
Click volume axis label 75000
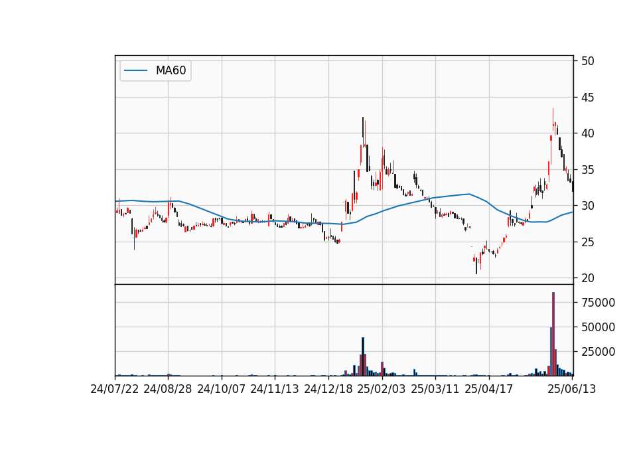[598, 303]
